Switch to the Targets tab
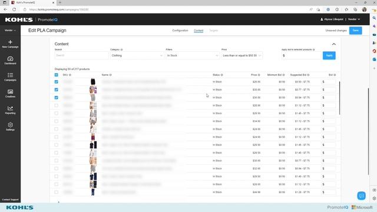The width and height of the screenshot is (377, 212). 213,31
